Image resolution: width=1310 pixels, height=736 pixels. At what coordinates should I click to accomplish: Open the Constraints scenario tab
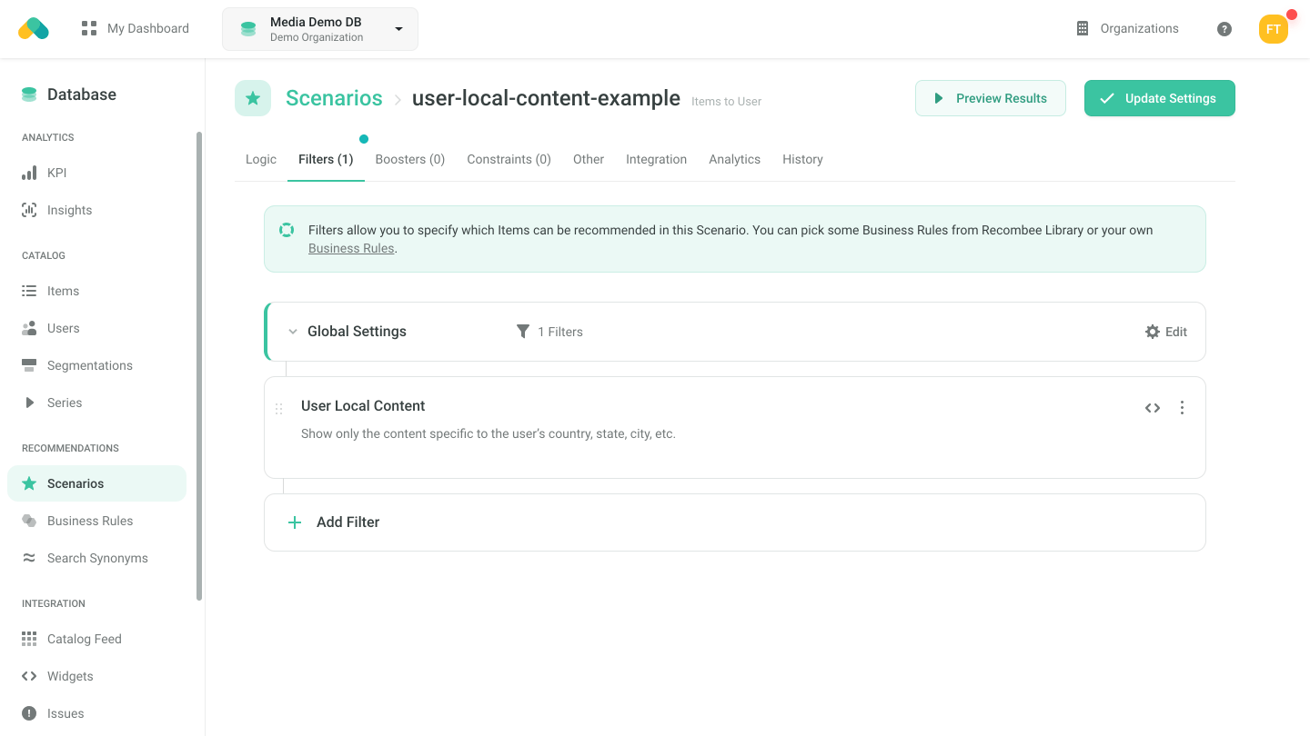[509, 159]
